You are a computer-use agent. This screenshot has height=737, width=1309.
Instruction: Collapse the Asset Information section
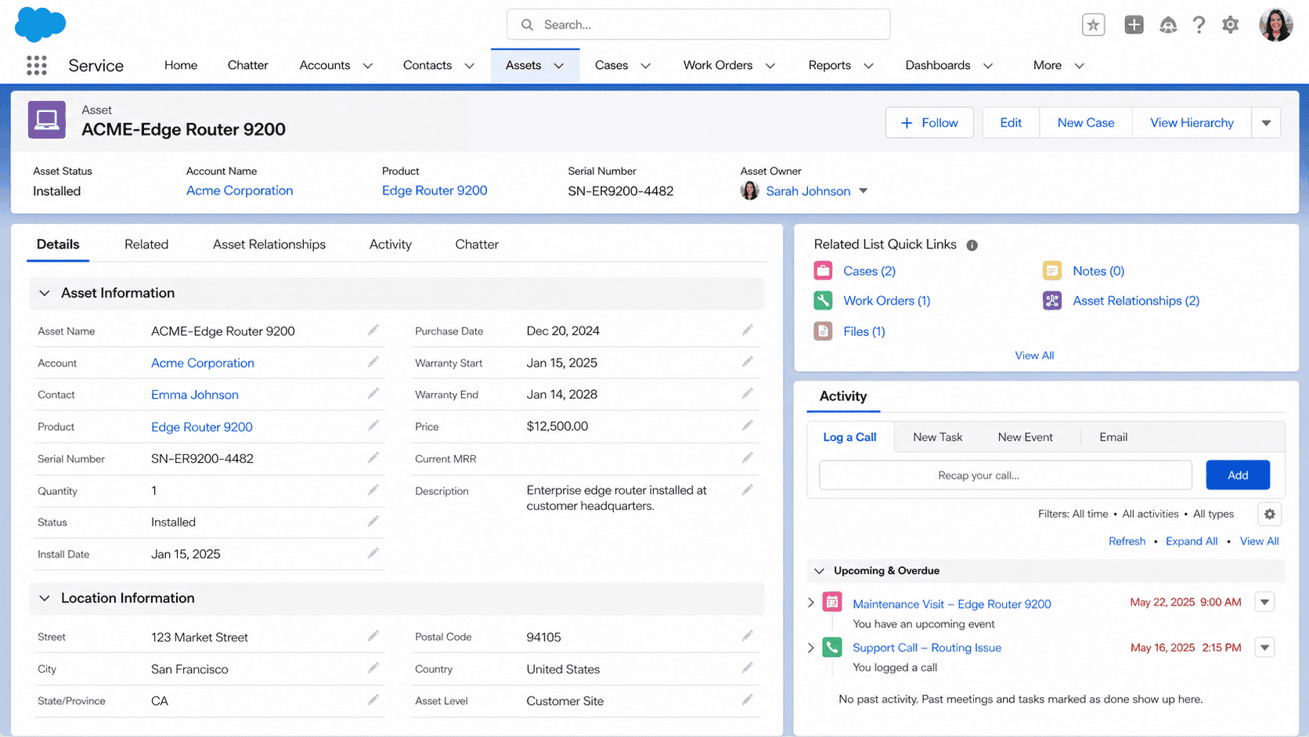click(x=45, y=293)
